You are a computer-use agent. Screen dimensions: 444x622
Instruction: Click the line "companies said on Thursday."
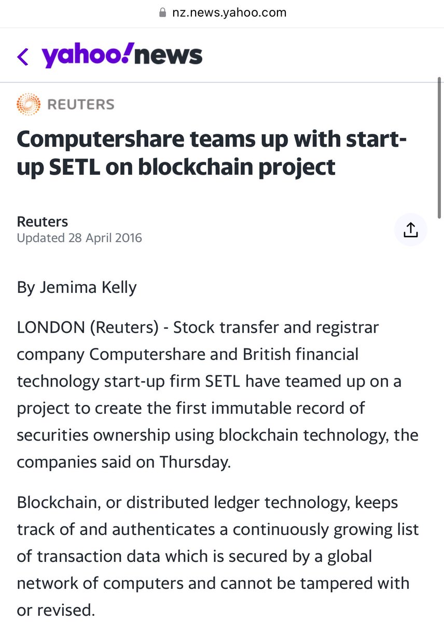pyautogui.click(x=123, y=462)
